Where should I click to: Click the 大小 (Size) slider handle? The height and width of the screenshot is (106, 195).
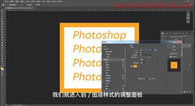pos(141,50)
